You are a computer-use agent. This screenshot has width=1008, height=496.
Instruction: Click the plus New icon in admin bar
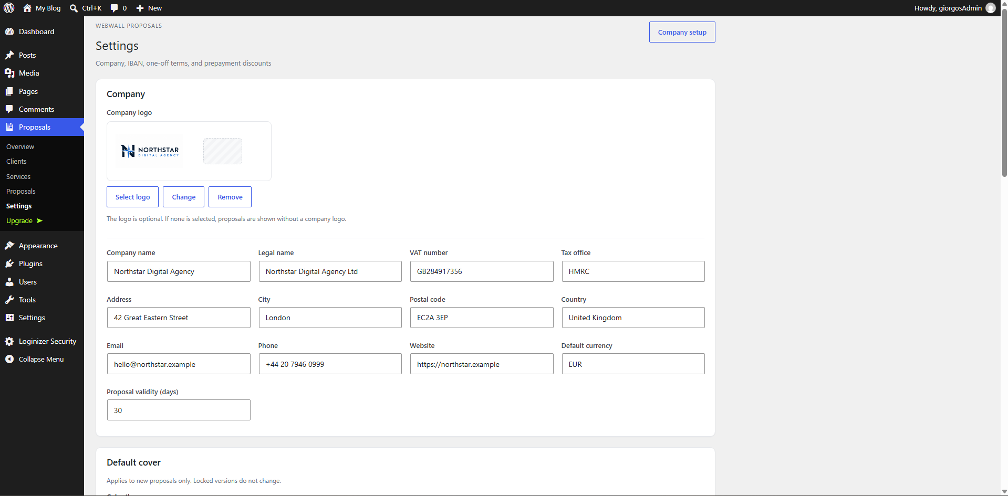coord(140,8)
